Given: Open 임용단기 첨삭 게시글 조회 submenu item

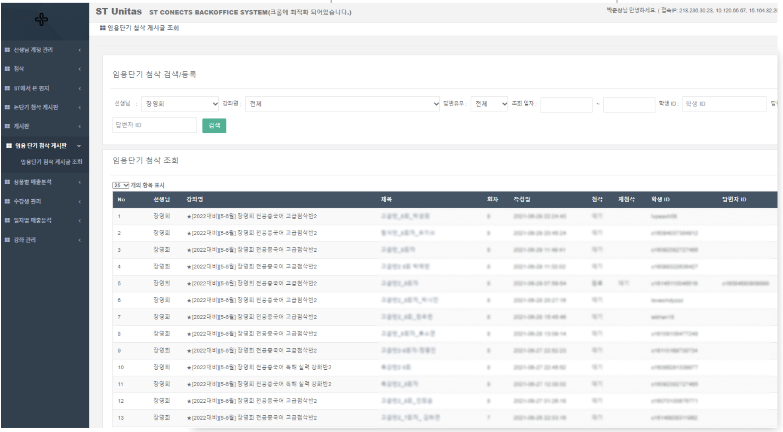Looking at the screenshot, I should [51, 162].
